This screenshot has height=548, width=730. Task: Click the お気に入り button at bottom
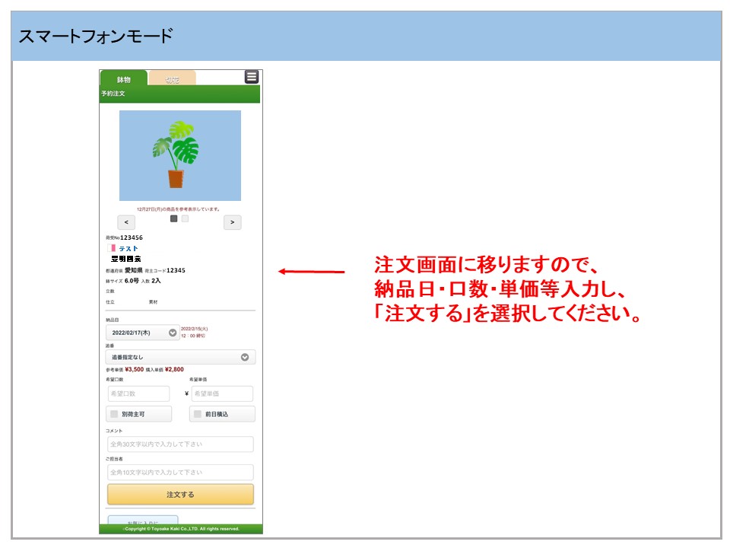pyautogui.click(x=143, y=521)
